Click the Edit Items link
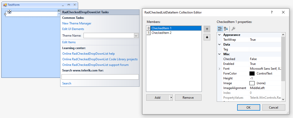 point(69,42)
